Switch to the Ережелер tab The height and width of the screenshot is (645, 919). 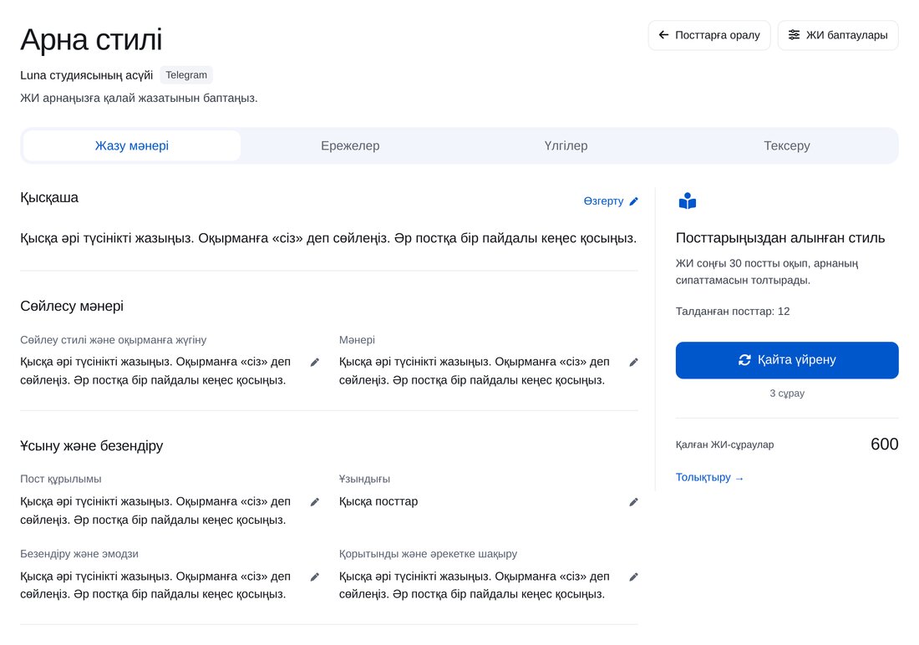[350, 145]
